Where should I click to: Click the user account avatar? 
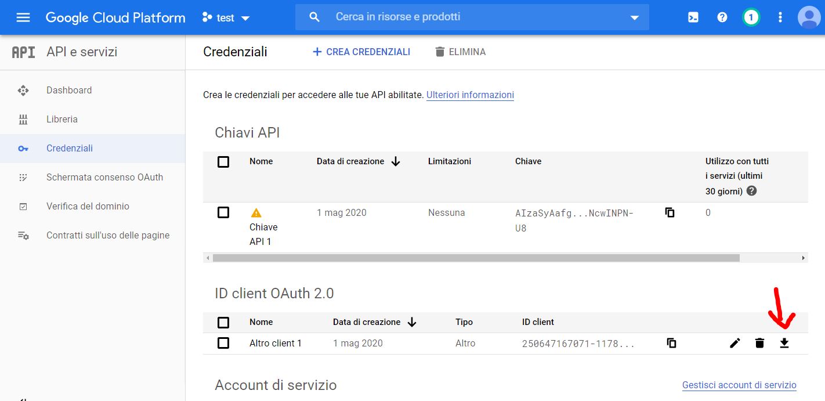pyautogui.click(x=809, y=17)
